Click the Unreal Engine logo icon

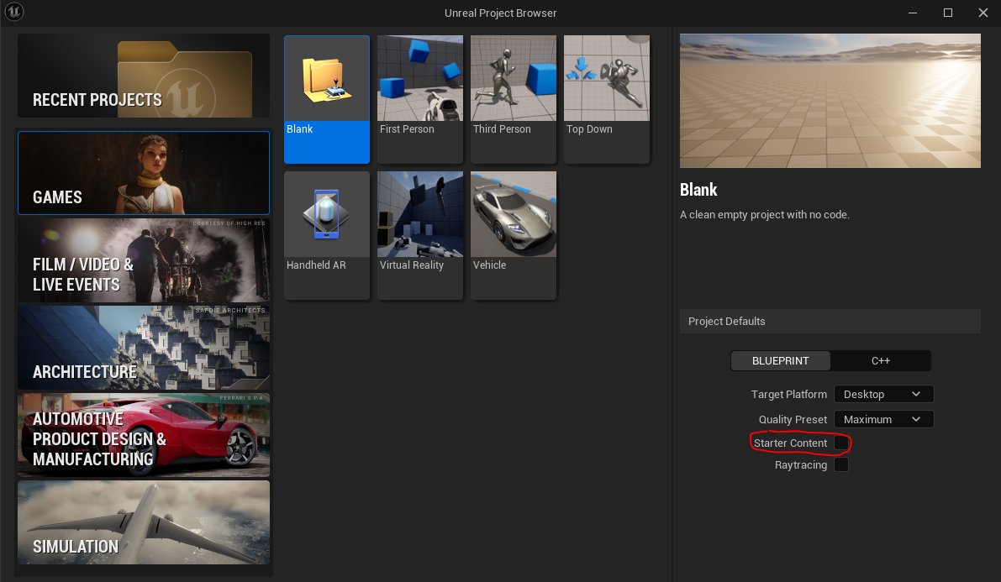pyautogui.click(x=14, y=13)
